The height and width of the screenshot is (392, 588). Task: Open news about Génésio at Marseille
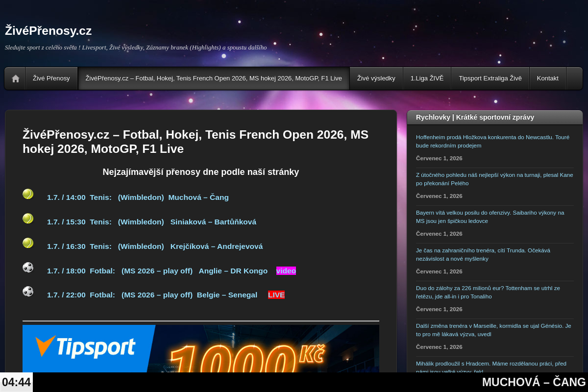(x=493, y=330)
